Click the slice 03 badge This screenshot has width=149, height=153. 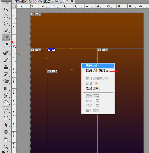(x=51, y=50)
